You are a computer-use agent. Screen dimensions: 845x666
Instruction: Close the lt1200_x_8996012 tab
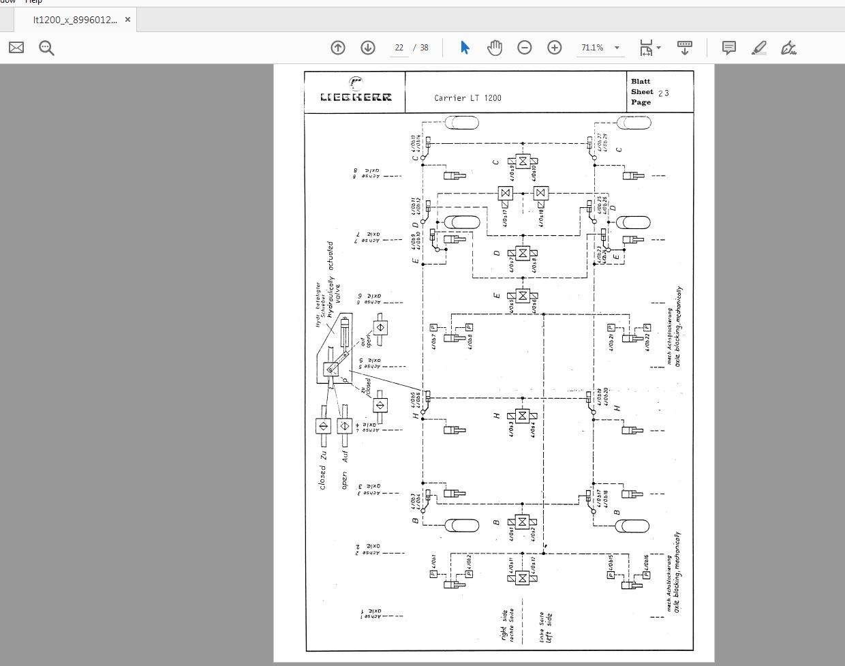[x=127, y=20]
